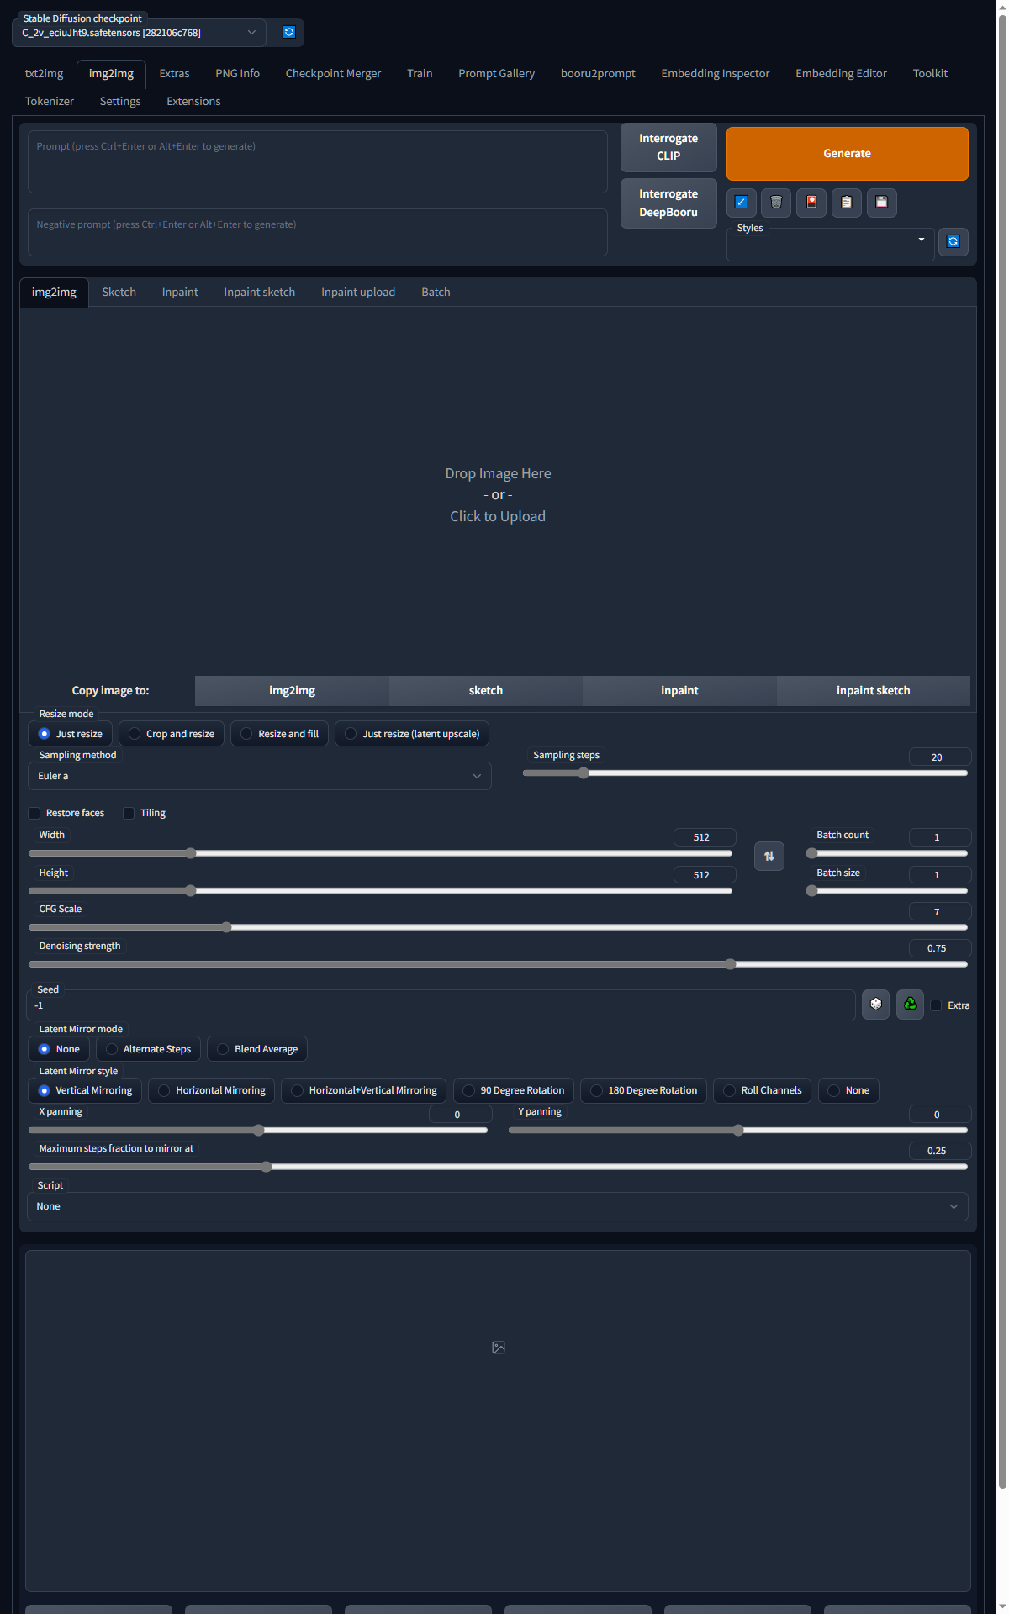Viewport: 1009px width, 1614px height.
Task: Click the image placeholder icon in output
Action: 499,1348
